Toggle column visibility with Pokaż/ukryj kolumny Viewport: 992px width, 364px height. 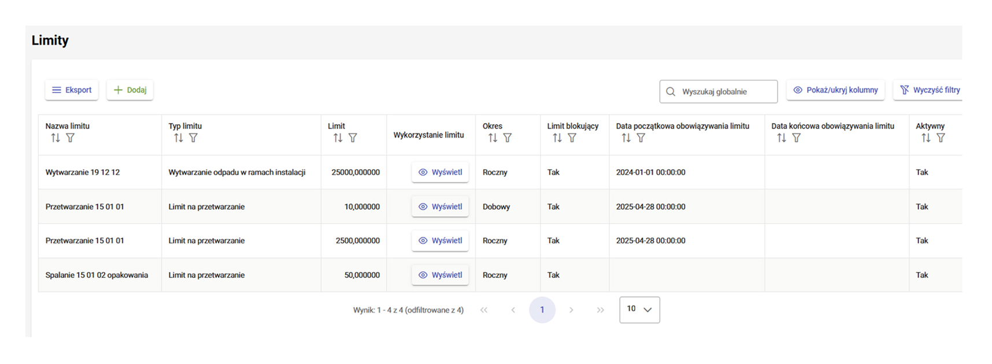(835, 90)
